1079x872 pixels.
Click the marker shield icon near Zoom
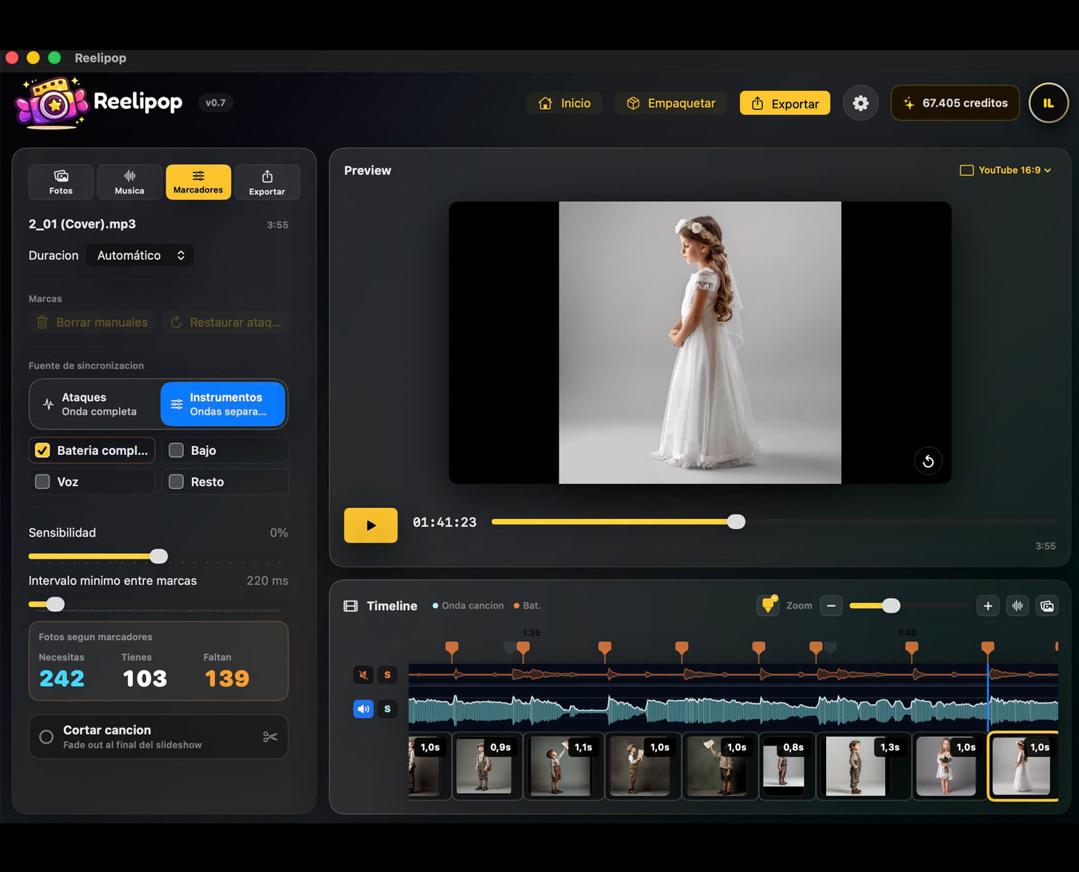coord(768,605)
